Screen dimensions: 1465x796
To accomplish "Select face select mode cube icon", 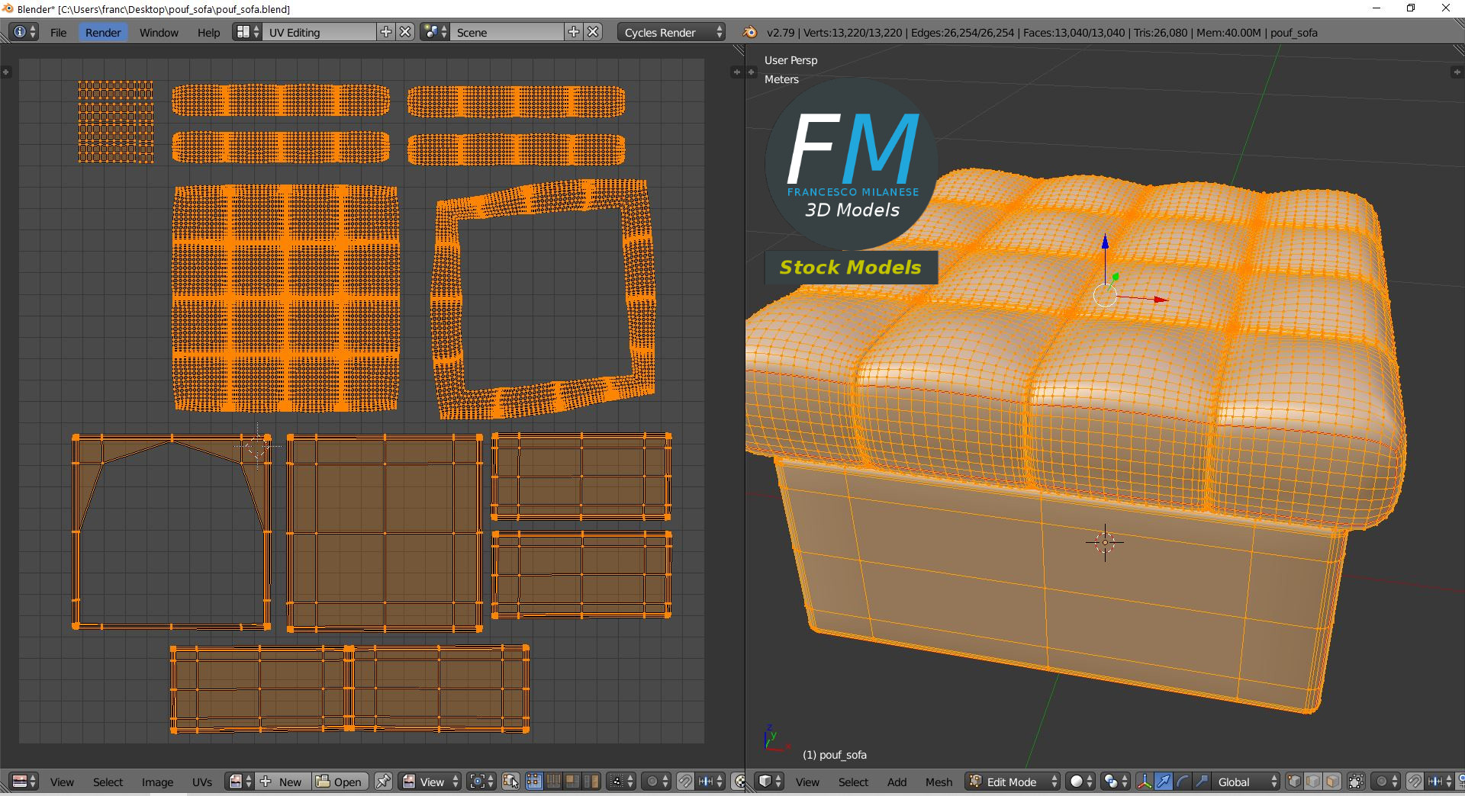I will 1332,782.
